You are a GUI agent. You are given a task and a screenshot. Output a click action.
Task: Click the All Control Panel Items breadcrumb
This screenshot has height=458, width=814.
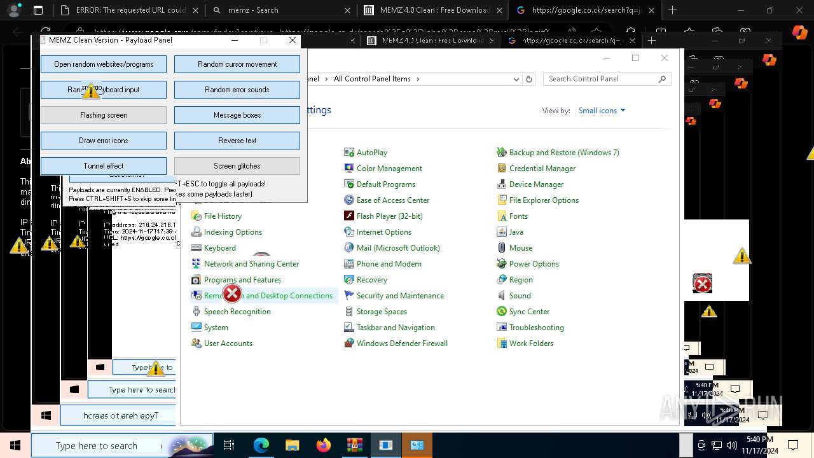(x=372, y=79)
